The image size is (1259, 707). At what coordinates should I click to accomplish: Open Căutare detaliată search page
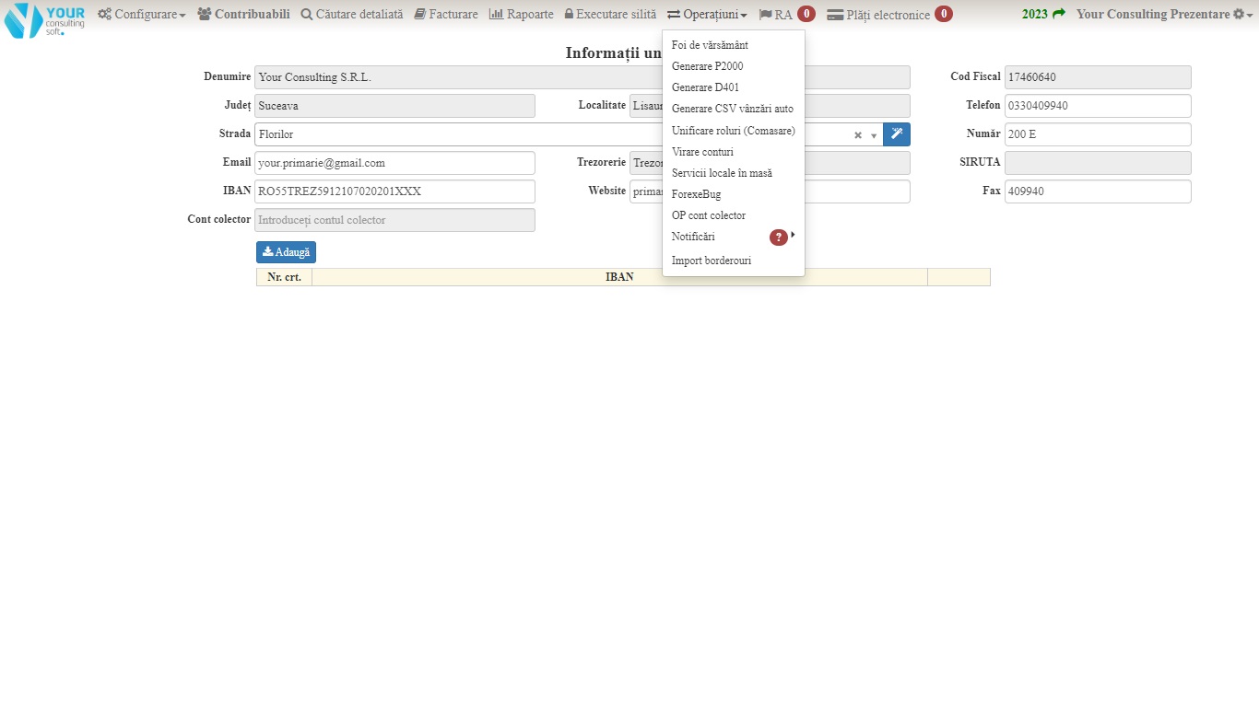coord(352,15)
